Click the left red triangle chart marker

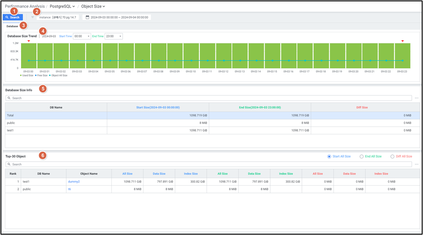click(29, 41)
